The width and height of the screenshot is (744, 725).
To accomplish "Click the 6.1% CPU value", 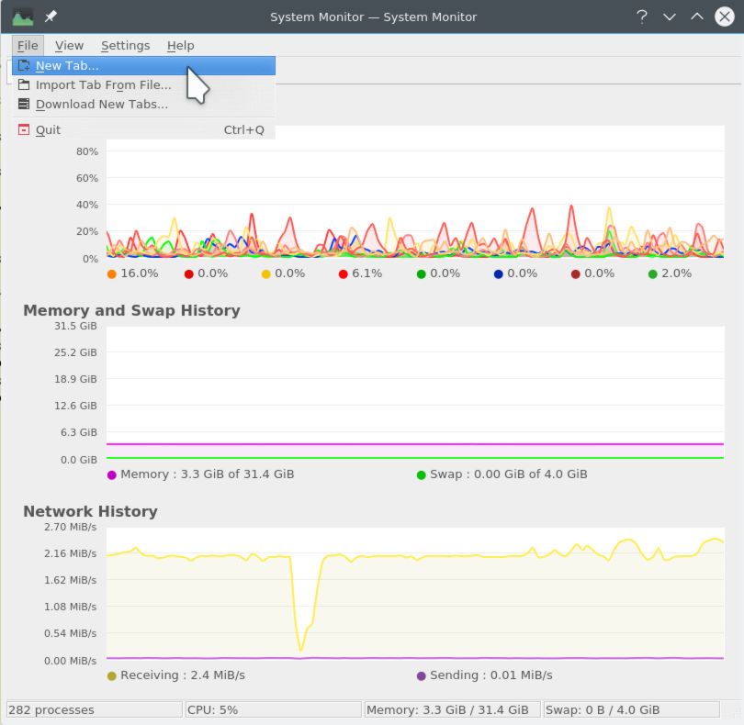I will (x=366, y=273).
